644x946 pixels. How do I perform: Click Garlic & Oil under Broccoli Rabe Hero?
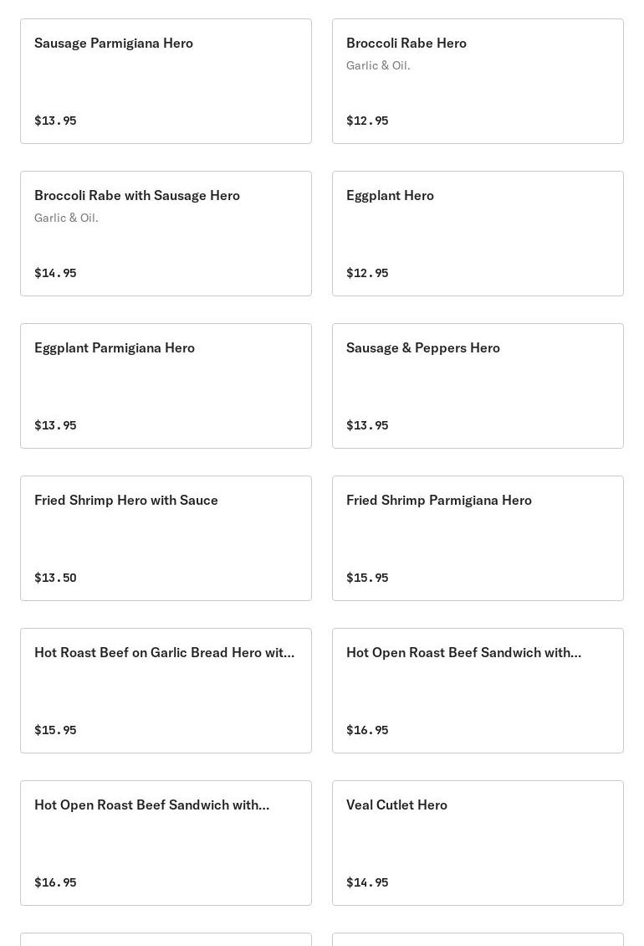point(378,65)
